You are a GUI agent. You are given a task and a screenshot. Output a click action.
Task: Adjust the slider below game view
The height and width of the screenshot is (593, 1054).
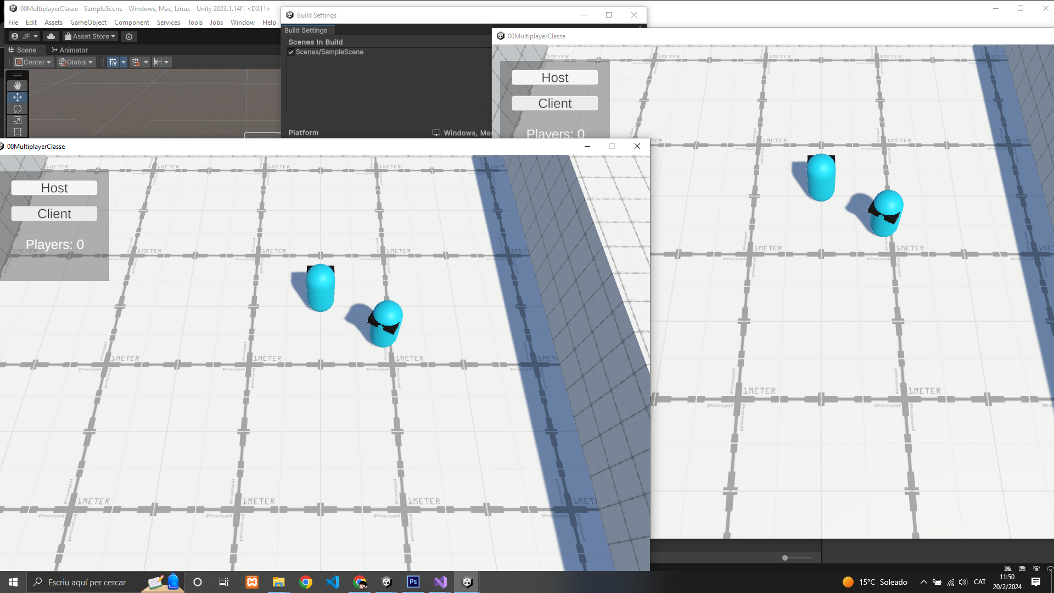tap(785, 558)
